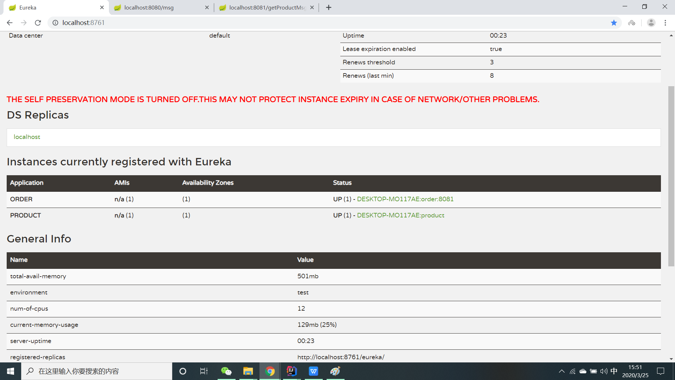Open the paint palette app on taskbar

(x=335, y=371)
